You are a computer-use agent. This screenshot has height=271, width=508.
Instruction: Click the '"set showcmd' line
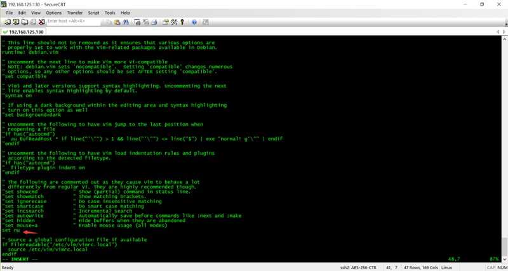(20, 192)
